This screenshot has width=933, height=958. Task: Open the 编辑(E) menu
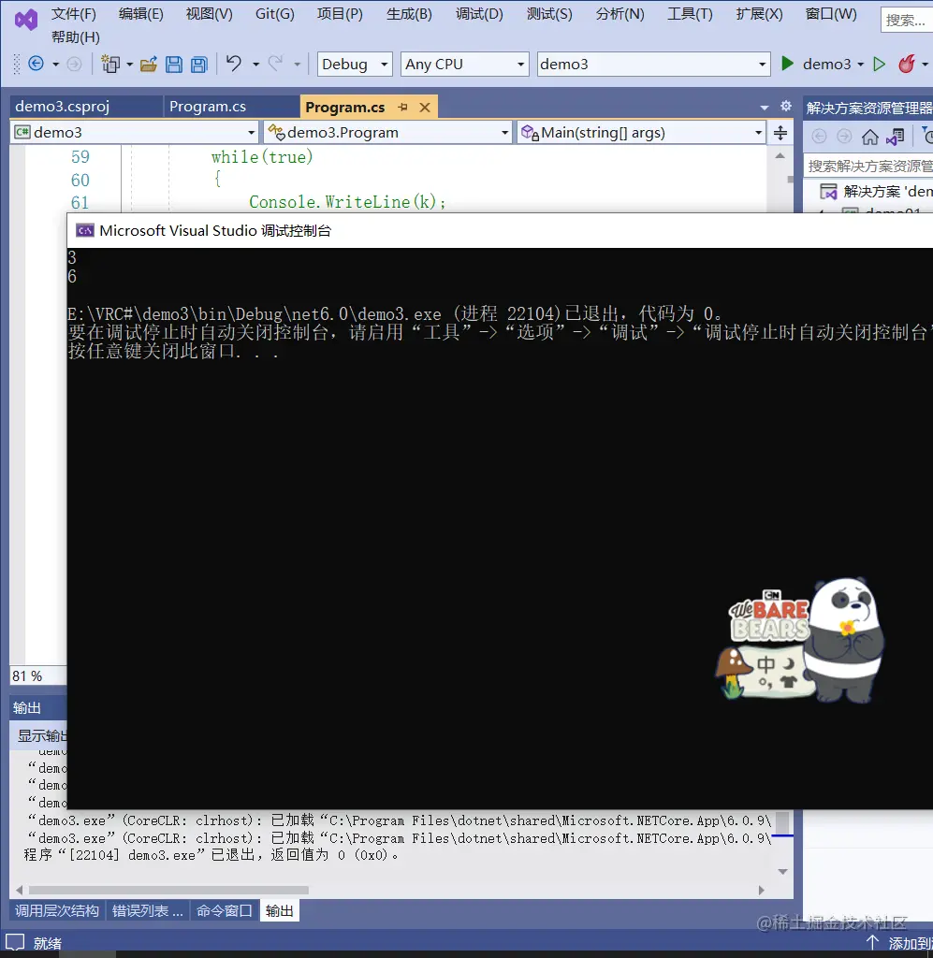tap(141, 14)
